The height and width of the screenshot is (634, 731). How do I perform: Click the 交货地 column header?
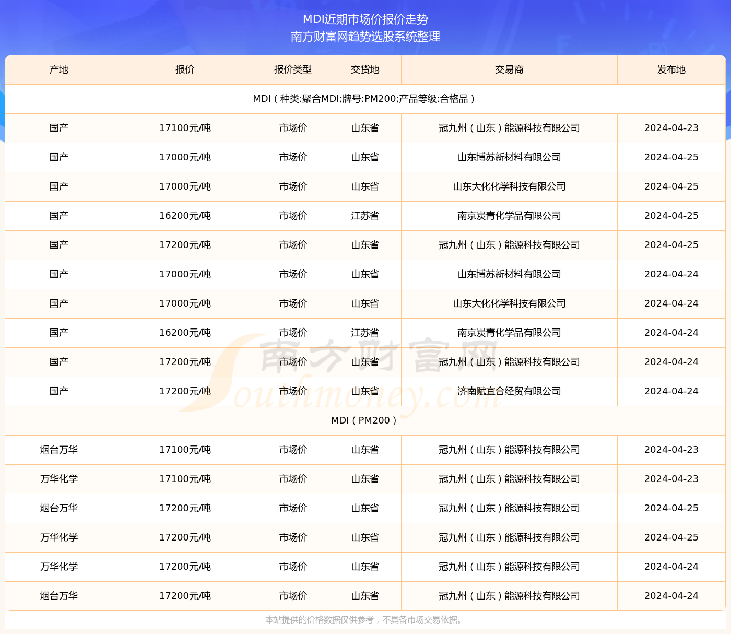coord(365,69)
